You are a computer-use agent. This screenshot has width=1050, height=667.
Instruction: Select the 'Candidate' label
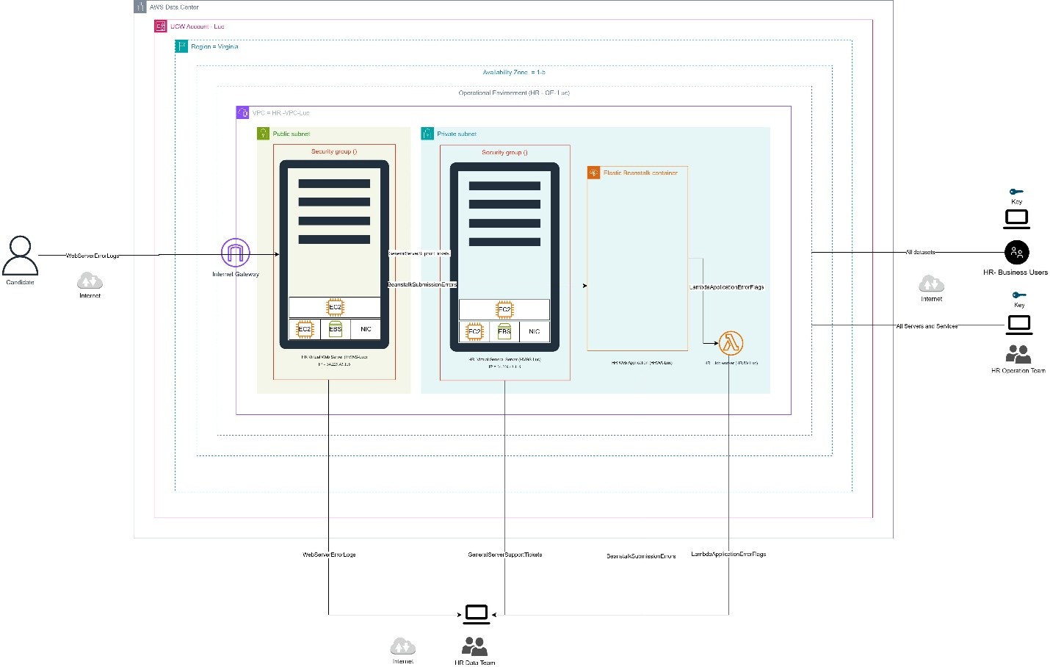pos(20,282)
